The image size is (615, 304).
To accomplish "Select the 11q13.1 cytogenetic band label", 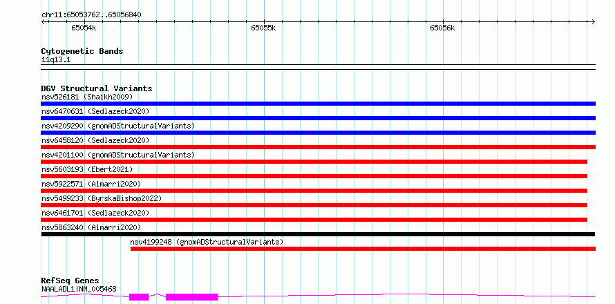I will pos(56,60).
